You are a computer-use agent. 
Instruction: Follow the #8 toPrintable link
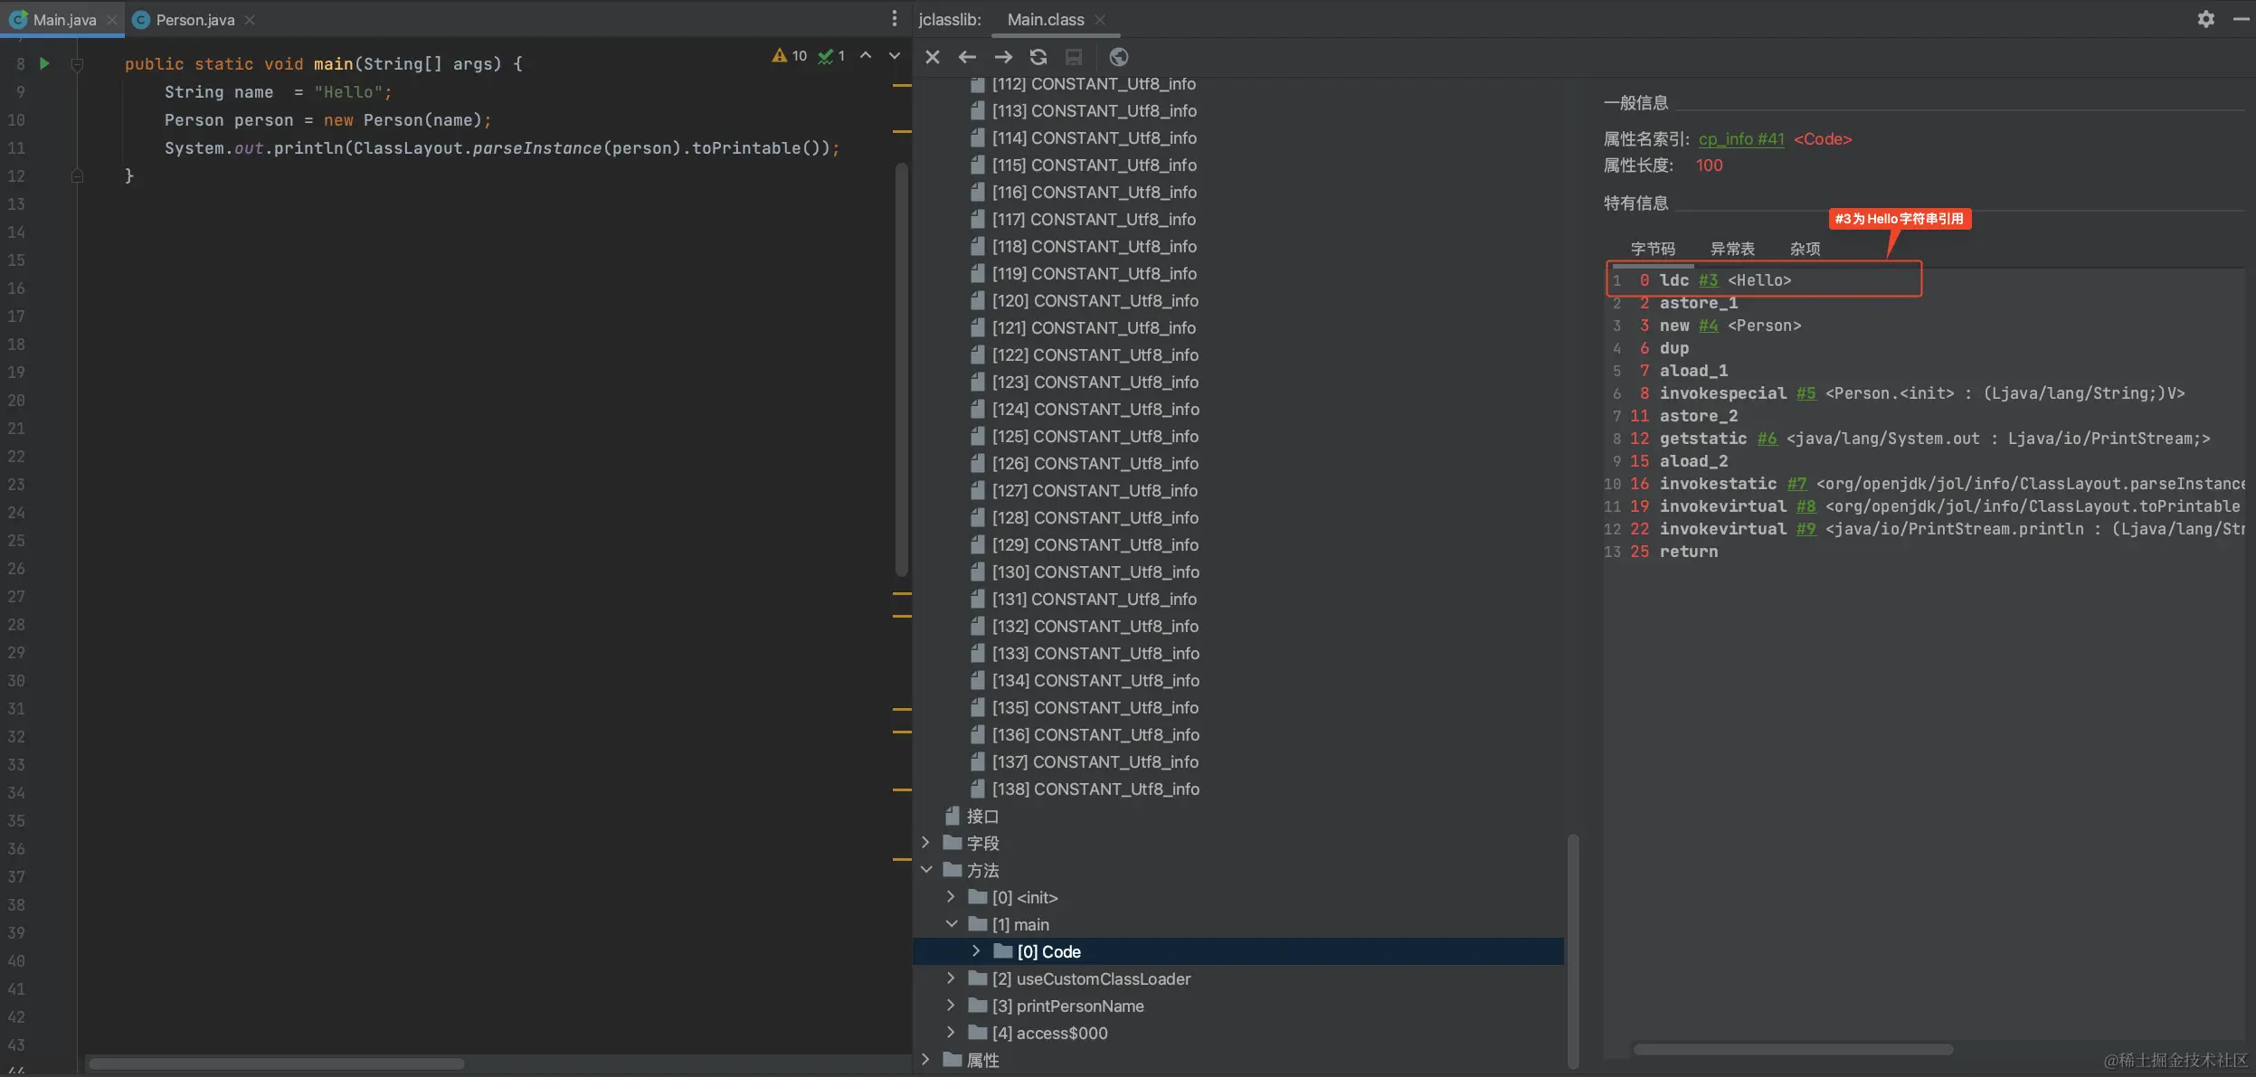1806,506
